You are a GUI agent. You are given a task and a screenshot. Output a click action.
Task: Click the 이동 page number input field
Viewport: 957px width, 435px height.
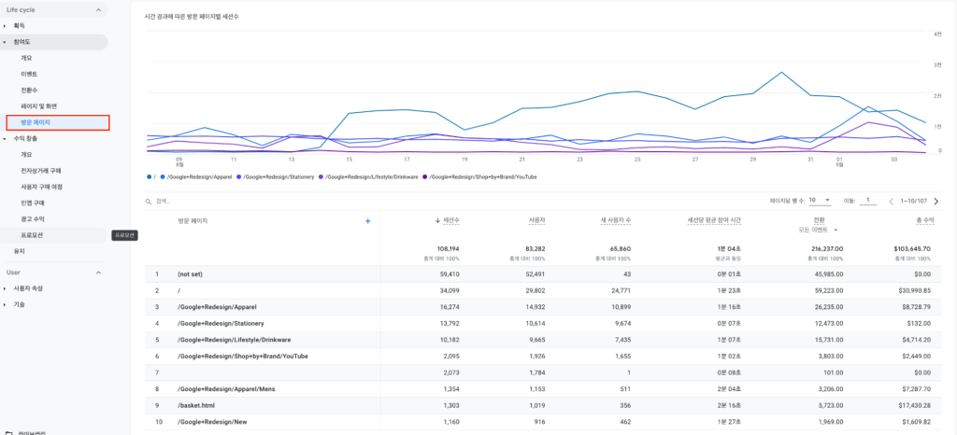click(868, 201)
